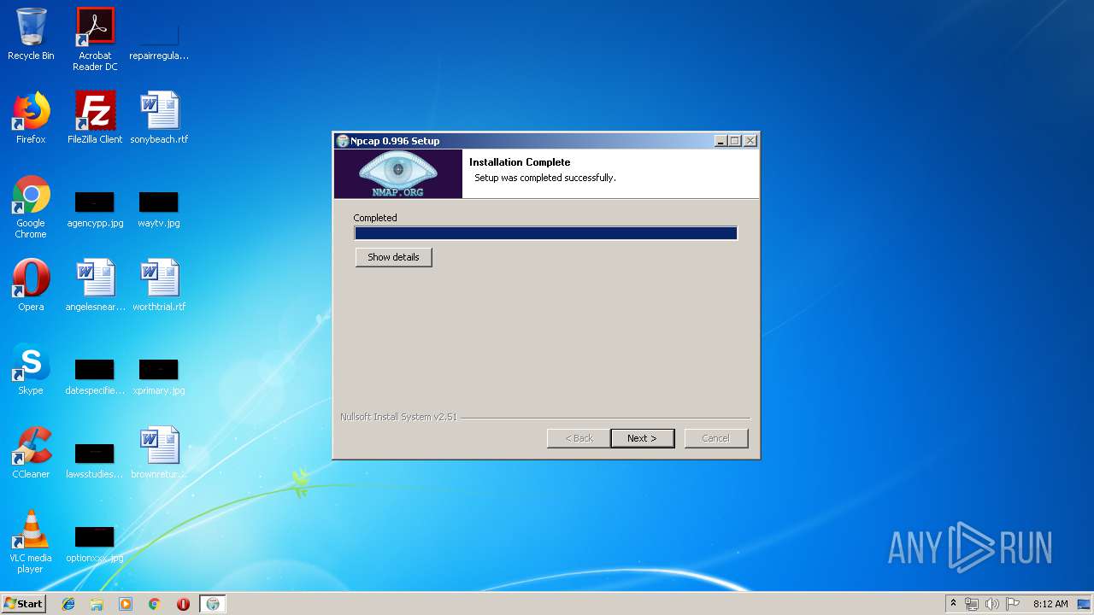Minimize the Npcap Setup window
The width and height of the screenshot is (1094, 615).
pos(721,141)
